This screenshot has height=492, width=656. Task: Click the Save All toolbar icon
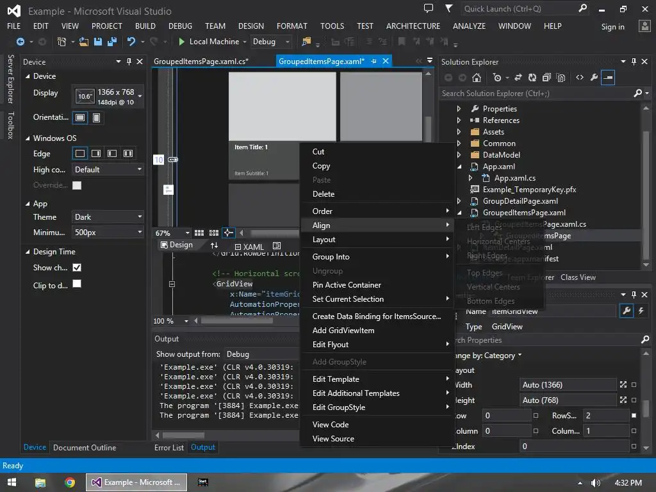click(111, 42)
